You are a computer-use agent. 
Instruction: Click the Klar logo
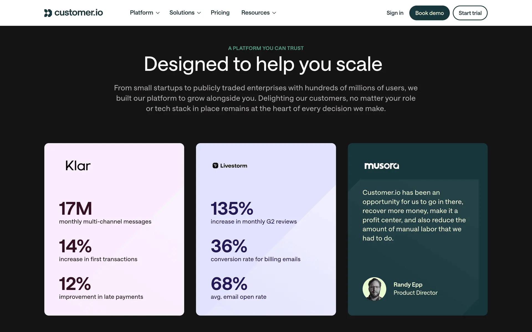click(78, 166)
